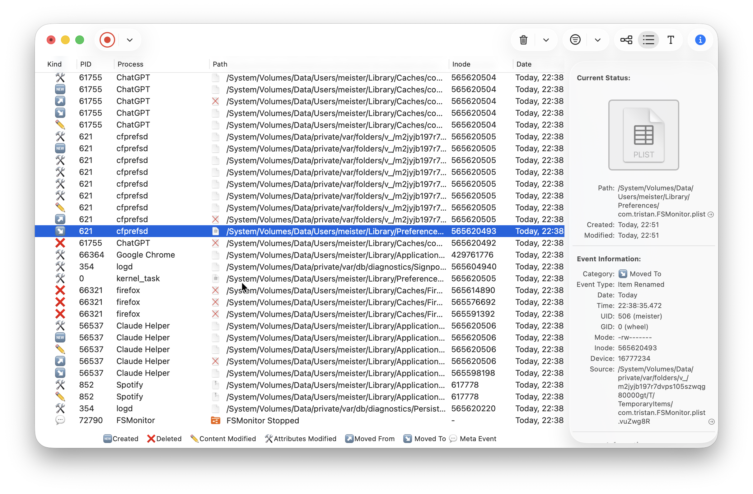Click the red record button
753x494 pixels.
coord(107,40)
